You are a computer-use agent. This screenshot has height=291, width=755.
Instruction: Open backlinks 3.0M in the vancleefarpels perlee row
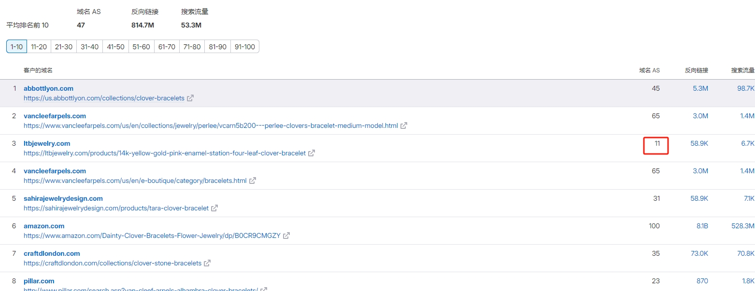[x=700, y=116]
